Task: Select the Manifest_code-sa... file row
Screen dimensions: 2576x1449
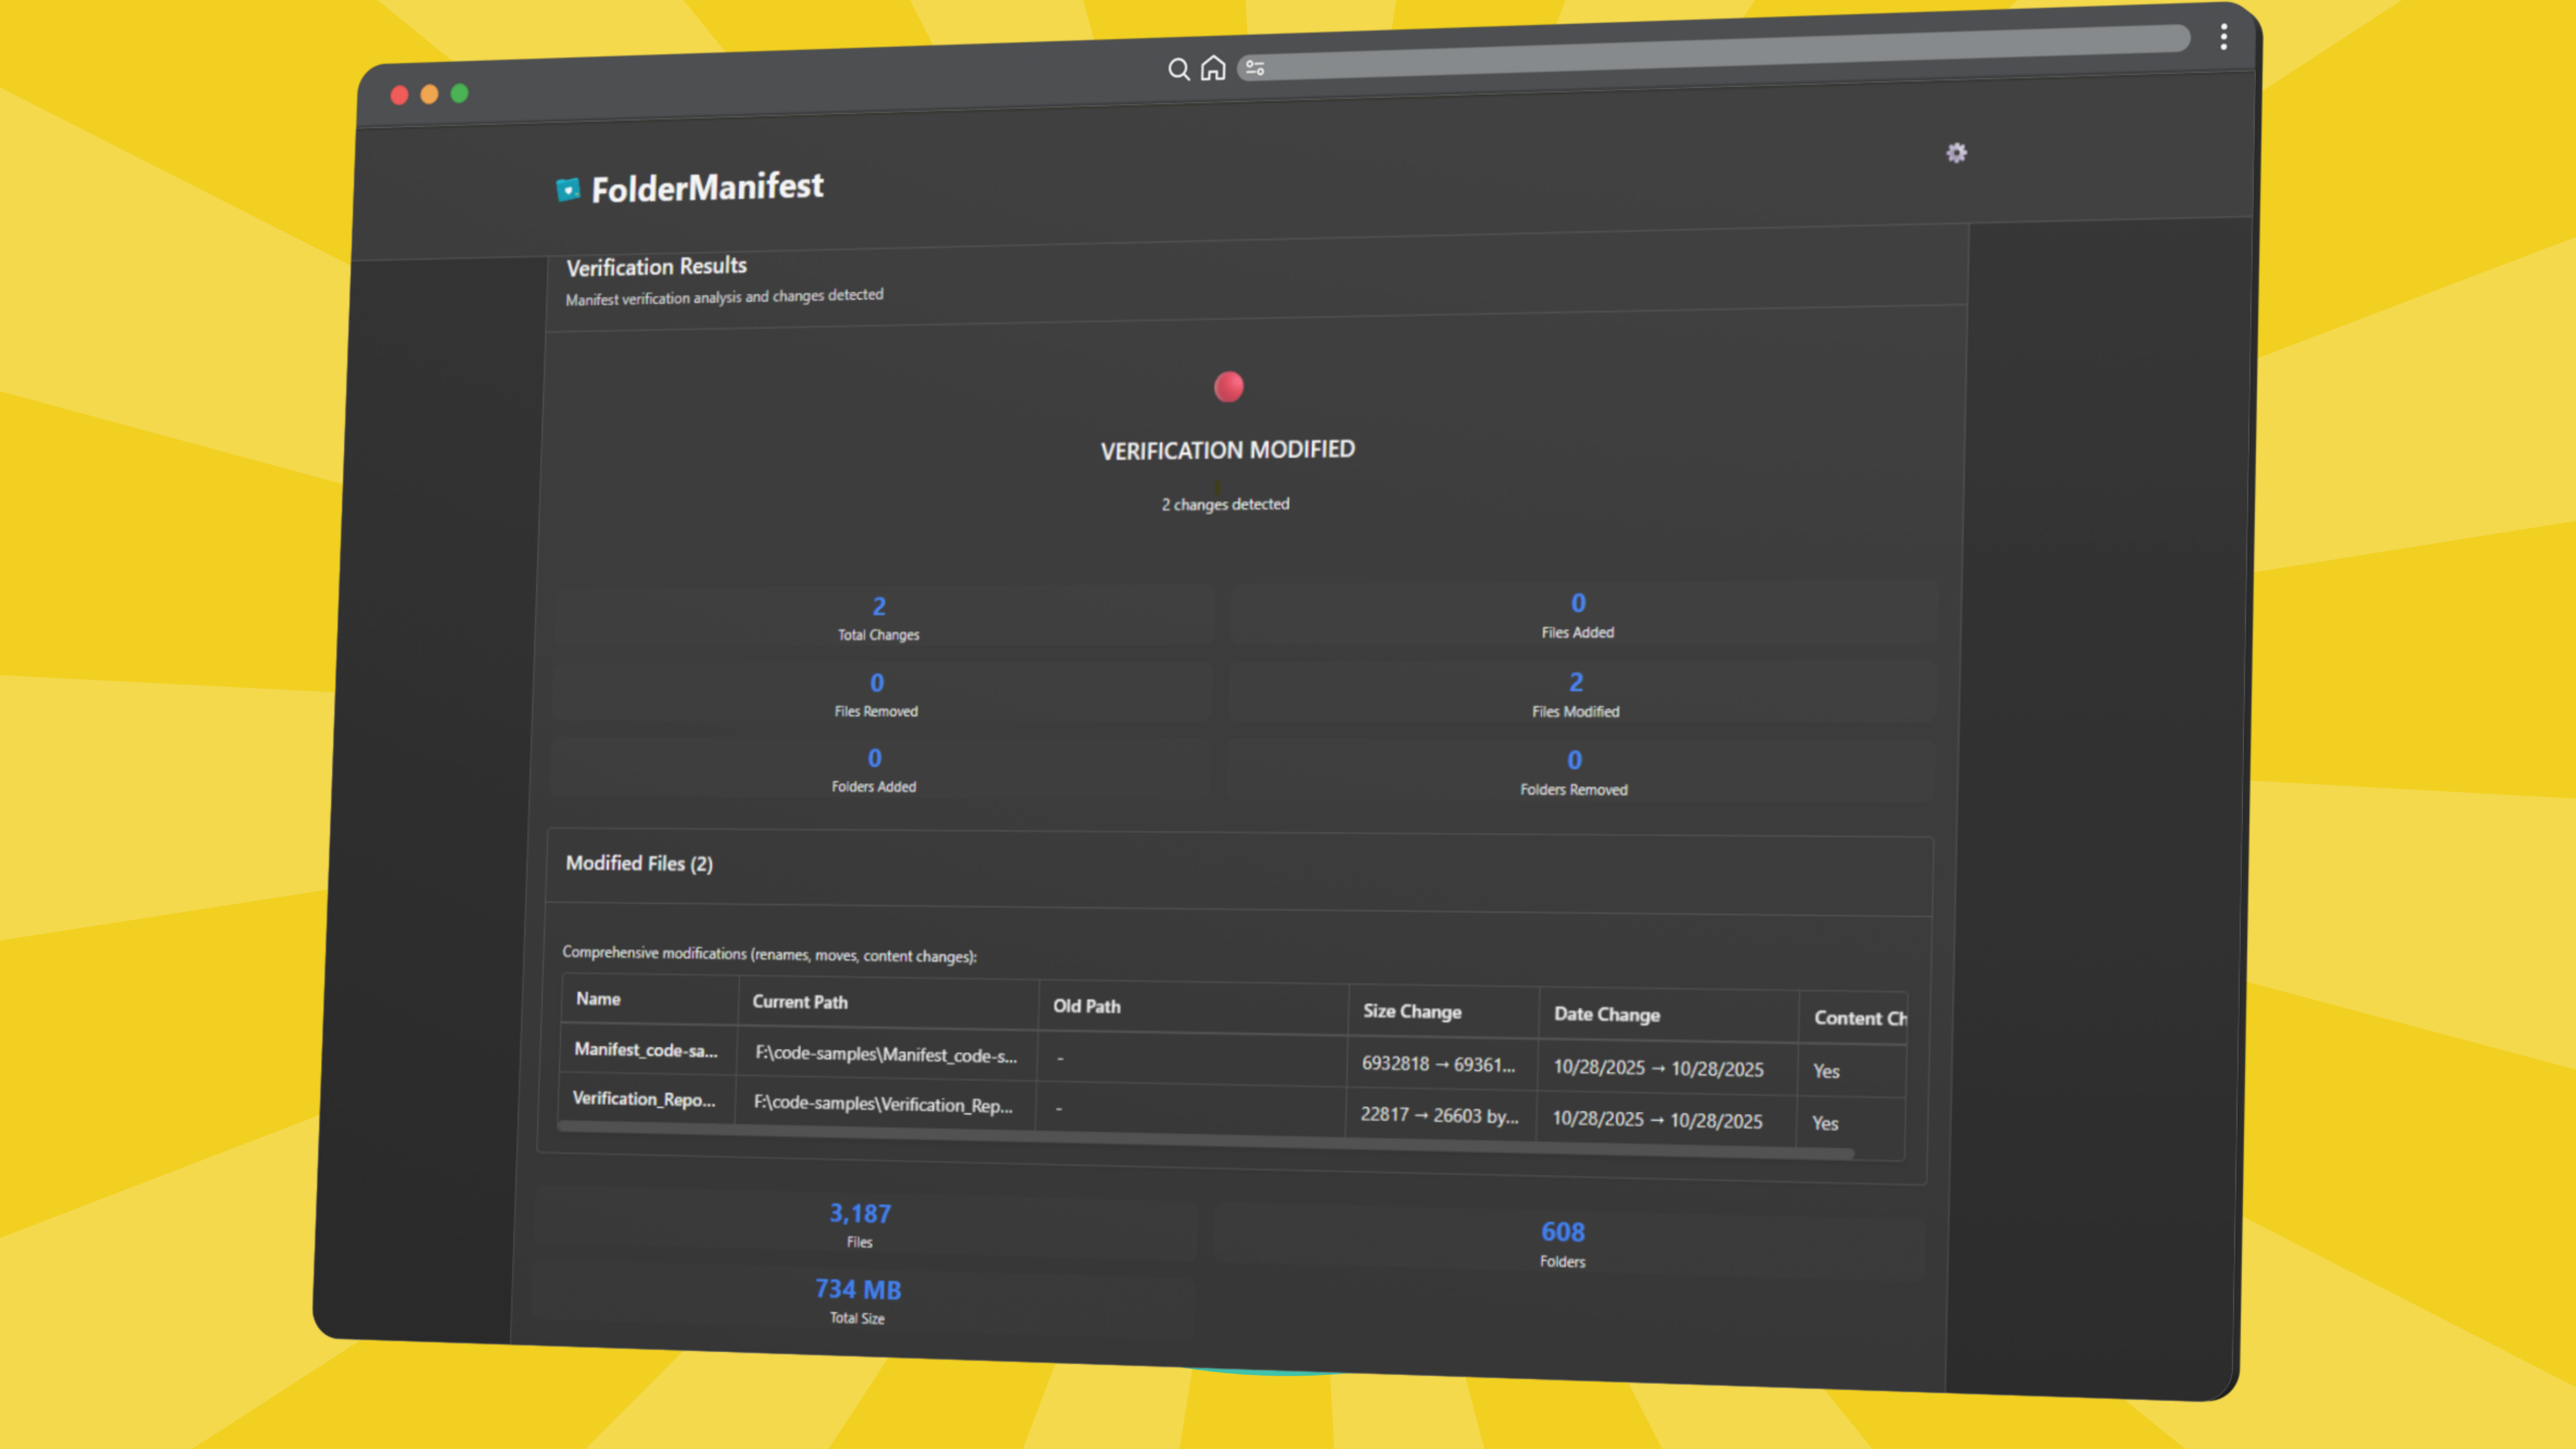Action: pos(646,1050)
